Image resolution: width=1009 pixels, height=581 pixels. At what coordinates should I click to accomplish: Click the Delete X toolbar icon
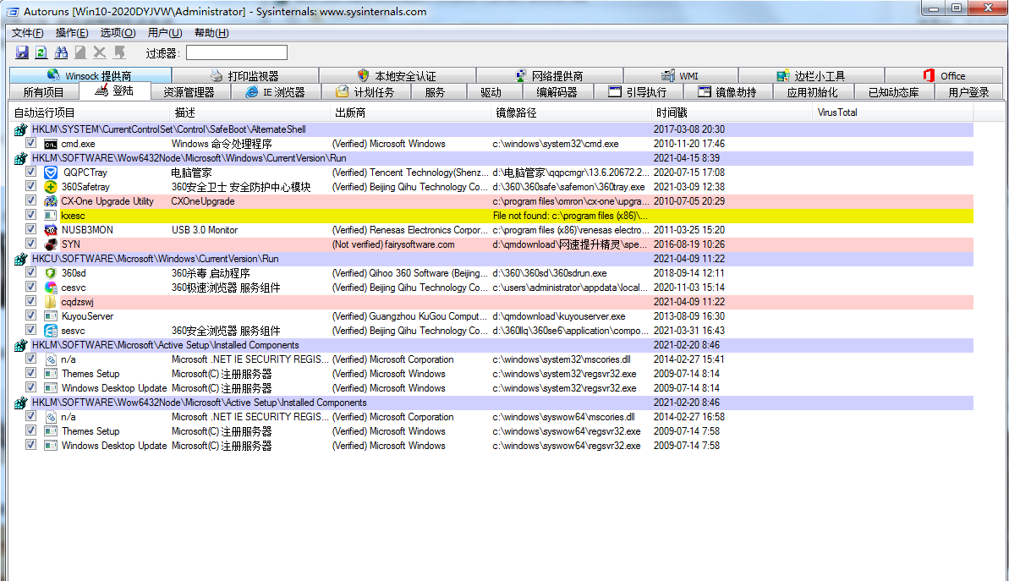pos(100,52)
